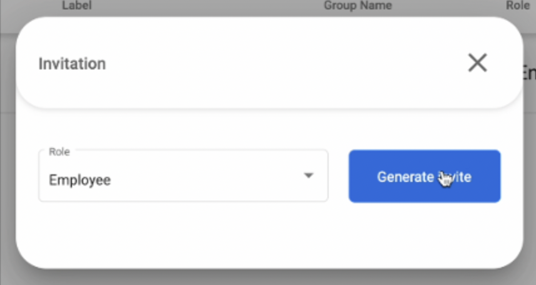Select the Group Name column header
This screenshot has height=285, width=536.
(x=358, y=6)
